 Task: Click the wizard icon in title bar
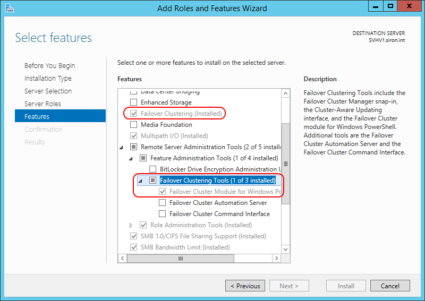[x=9, y=8]
